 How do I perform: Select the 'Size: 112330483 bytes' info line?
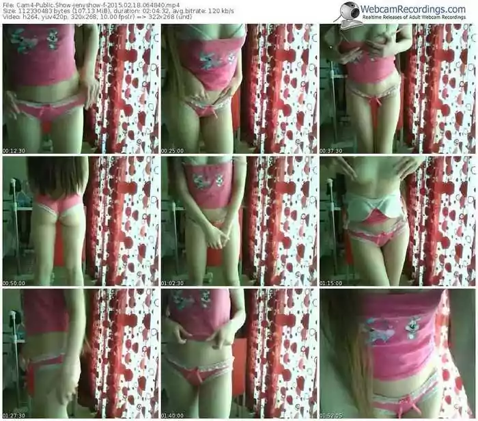click(x=119, y=11)
